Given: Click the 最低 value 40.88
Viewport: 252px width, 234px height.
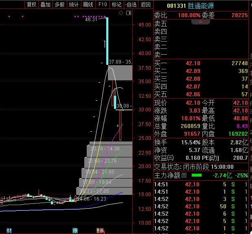Looking at the screenshot, I should 241,118.
